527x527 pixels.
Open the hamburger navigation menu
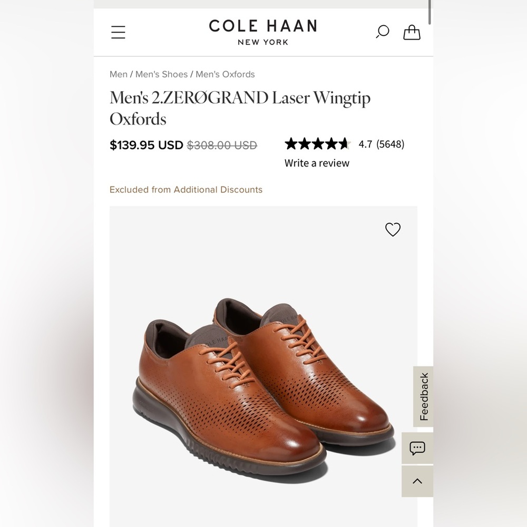pyautogui.click(x=118, y=32)
